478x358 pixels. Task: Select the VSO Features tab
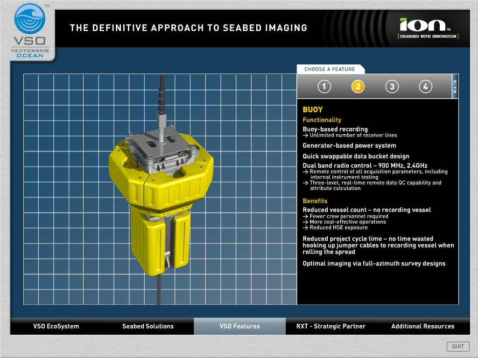point(239,326)
